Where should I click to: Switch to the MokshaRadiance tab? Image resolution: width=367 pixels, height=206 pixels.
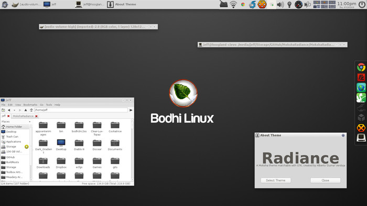[23, 116]
